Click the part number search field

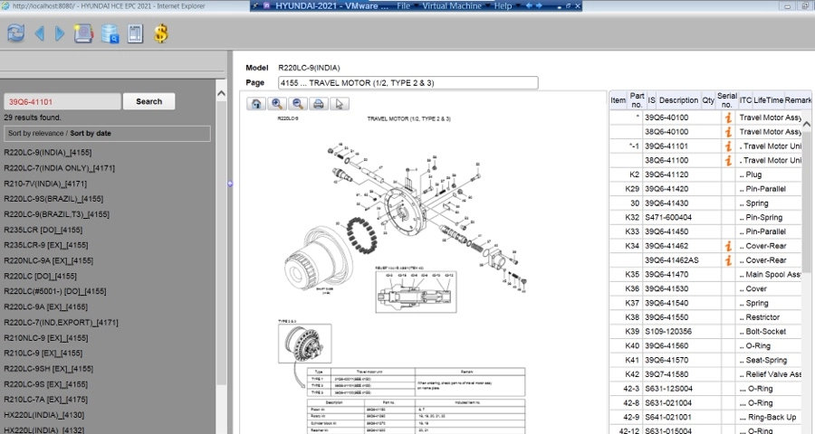tap(62, 102)
